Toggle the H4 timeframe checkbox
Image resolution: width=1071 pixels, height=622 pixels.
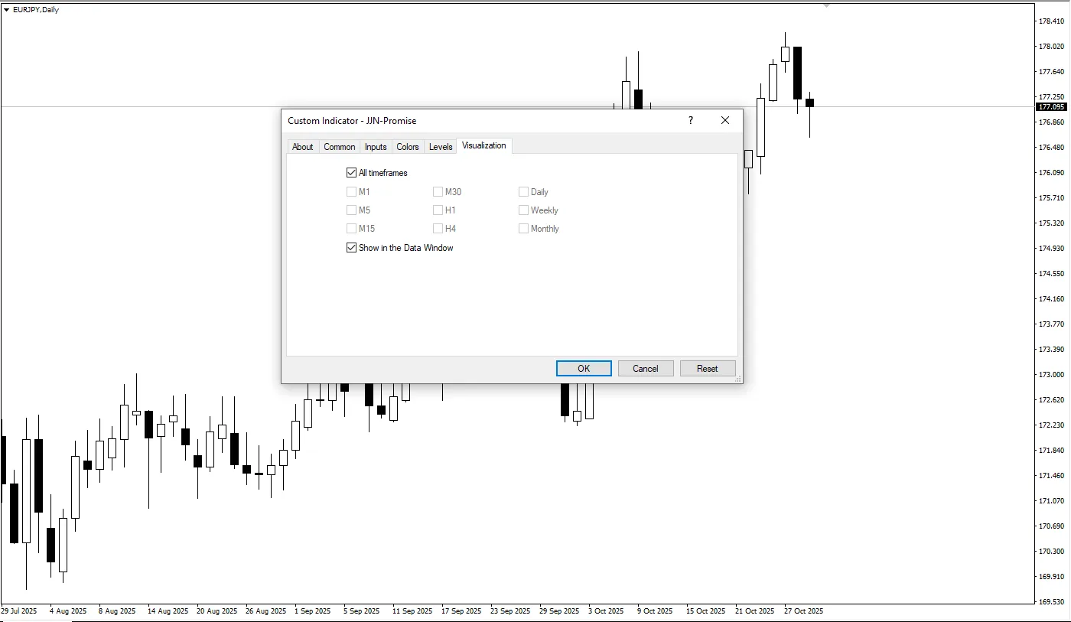click(x=438, y=228)
